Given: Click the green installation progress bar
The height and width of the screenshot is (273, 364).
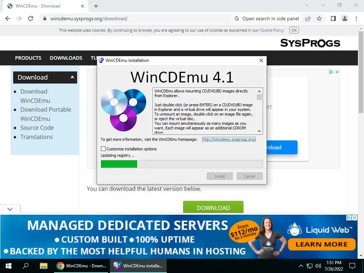Looking at the screenshot, I should [x=182, y=164].
